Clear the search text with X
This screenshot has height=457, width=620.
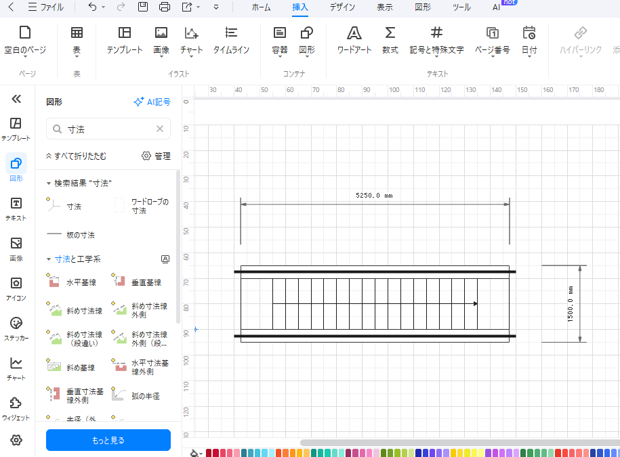click(160, 129)
